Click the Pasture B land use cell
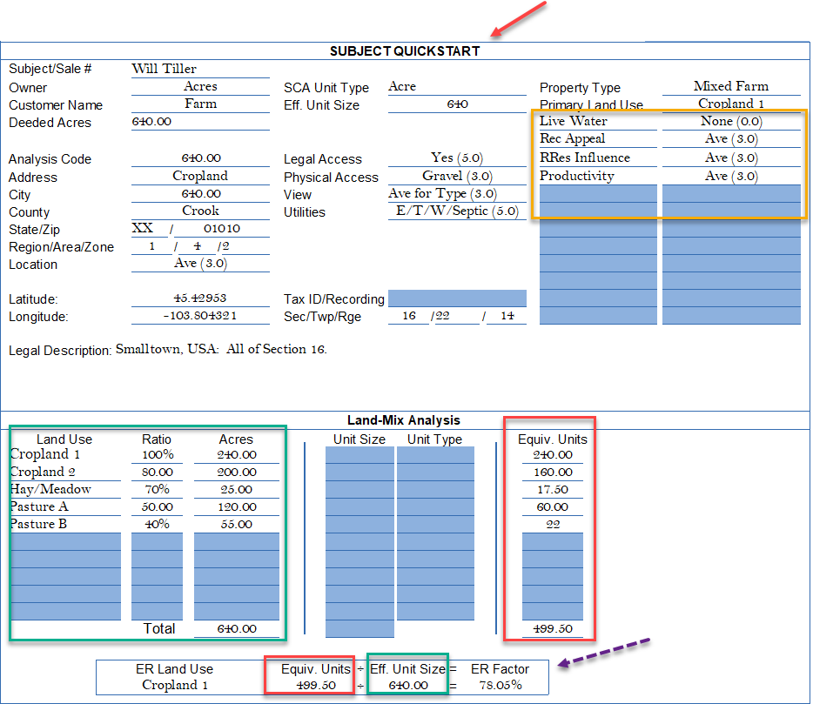 point(64,525)
